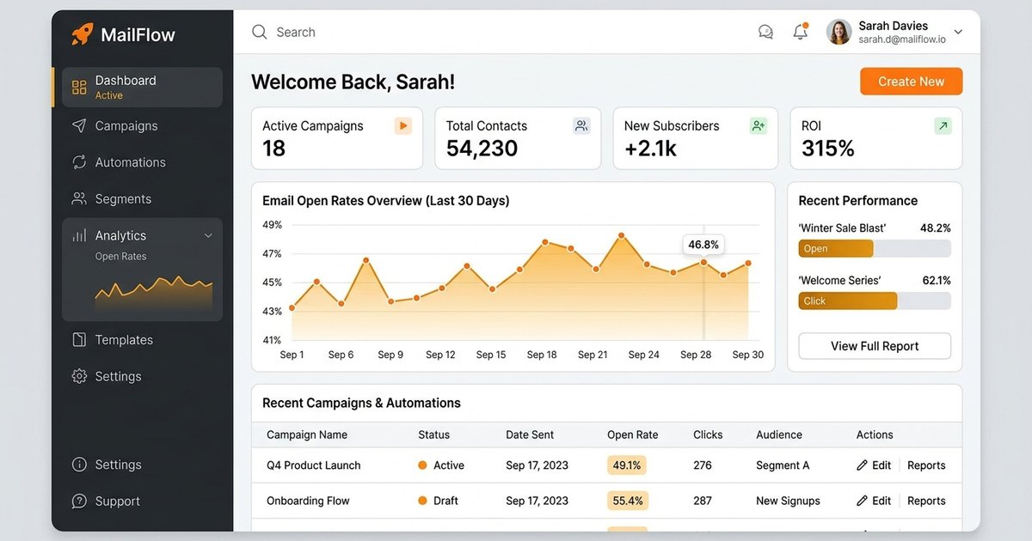
Task: Click the Open Rate column header
Action: coord(633,435)
